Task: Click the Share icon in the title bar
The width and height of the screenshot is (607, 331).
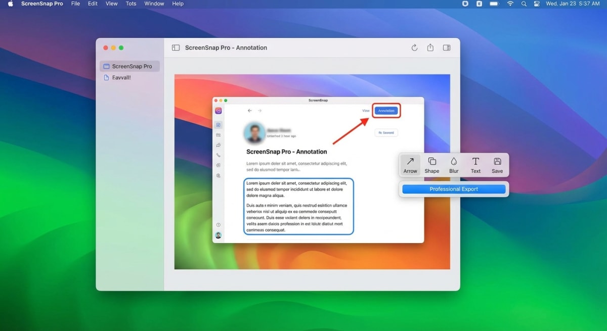Action: pyautogui.click(x=430, y=48)
